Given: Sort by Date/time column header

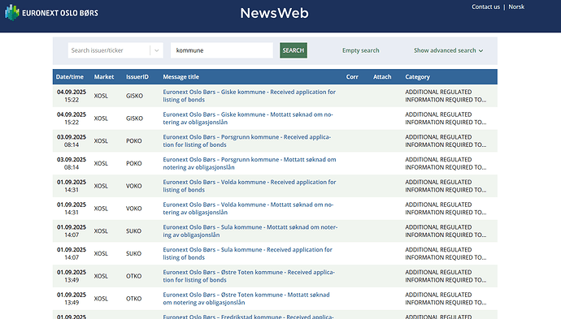Looking at the screenshot, I should pos(69,77).
